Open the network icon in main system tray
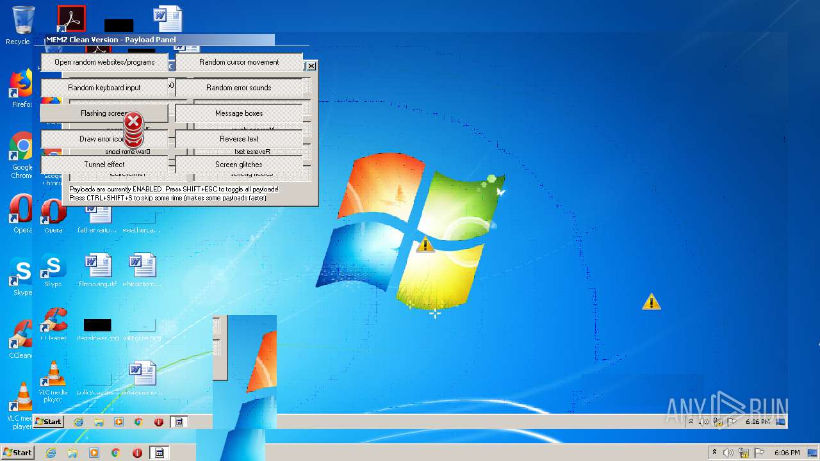The image size is (820, 461). (x=743, y=453)
